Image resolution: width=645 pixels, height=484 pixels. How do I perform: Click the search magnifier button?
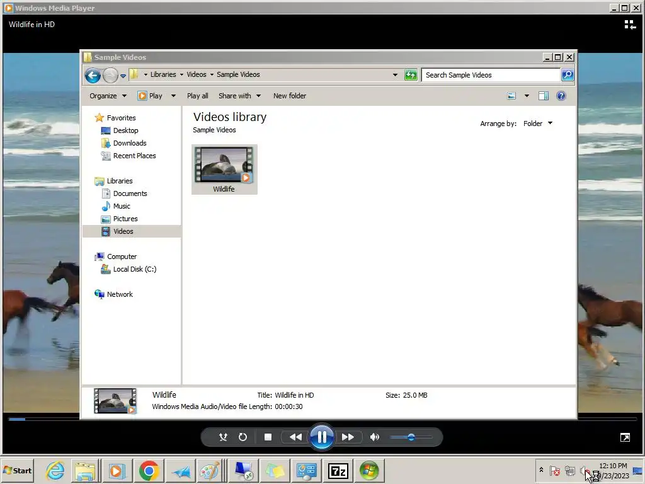click(x=568, y=75)
